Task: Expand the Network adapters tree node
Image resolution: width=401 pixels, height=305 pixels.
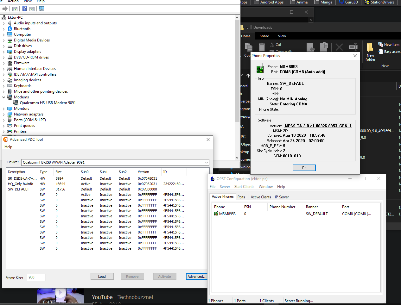Action: 4,115
